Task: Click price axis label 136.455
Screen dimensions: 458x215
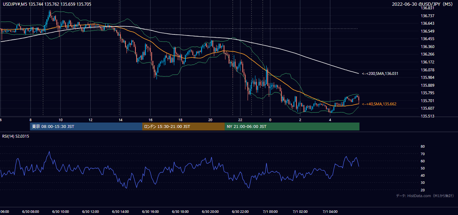Action: (427, 39)
